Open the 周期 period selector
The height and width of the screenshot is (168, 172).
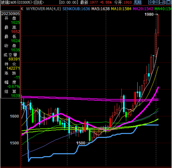pos(138,2)
